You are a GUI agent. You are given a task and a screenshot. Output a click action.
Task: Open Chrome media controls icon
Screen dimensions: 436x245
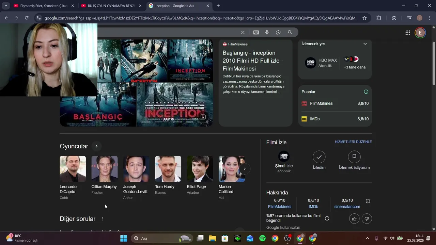click(x=409, y=18)
